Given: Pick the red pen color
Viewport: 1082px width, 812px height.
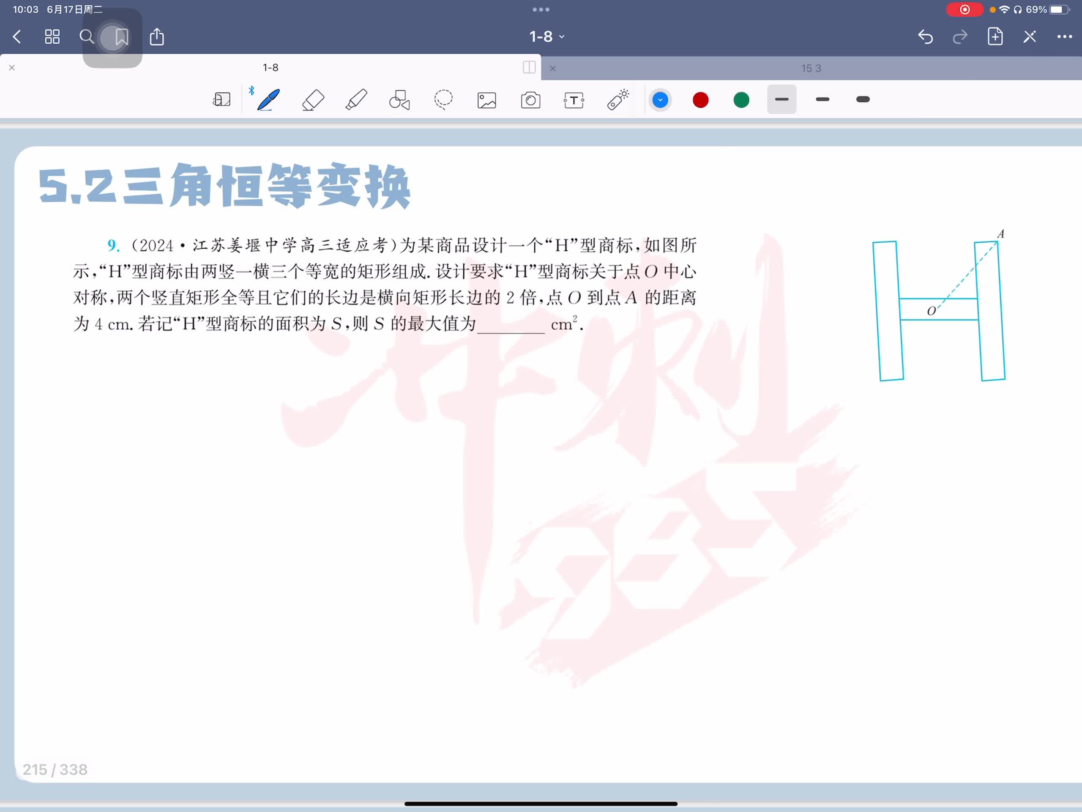Looking at the screenshot, I should [x=700, y=100].
